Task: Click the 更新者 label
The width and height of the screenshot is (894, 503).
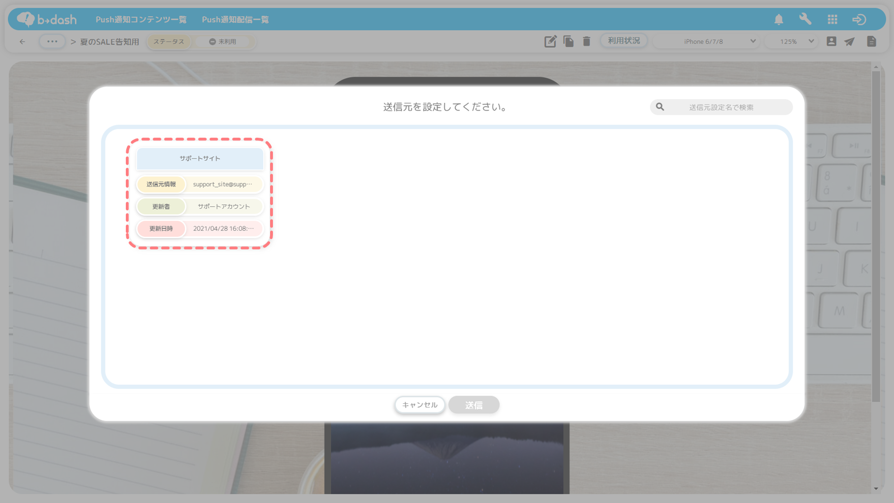Action: (x=161, y=206)
